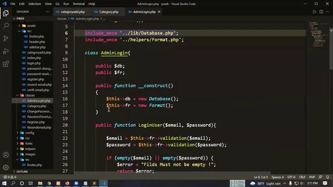This screenshot has height=187, width=333.
Task: Show hidden system tray icons
Action: coord(285,183)
